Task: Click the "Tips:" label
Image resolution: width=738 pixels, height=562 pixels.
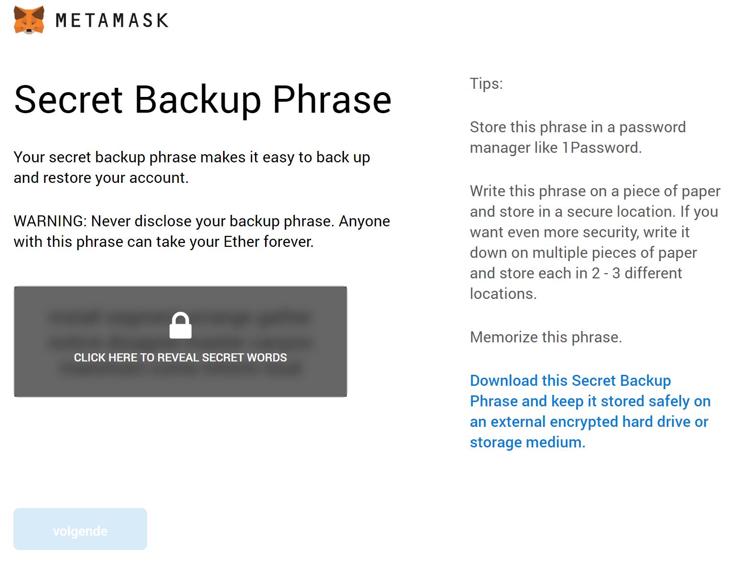Action: tap(486, 84)
